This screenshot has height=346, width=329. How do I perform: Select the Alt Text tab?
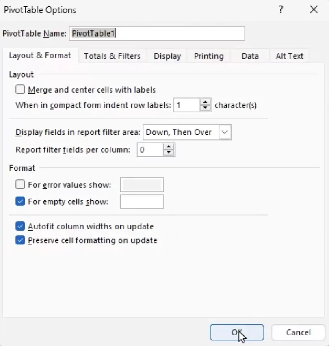[x=289, y=56]
